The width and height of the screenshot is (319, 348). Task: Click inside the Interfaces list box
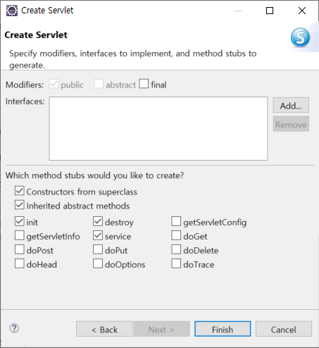coord(158,128)
